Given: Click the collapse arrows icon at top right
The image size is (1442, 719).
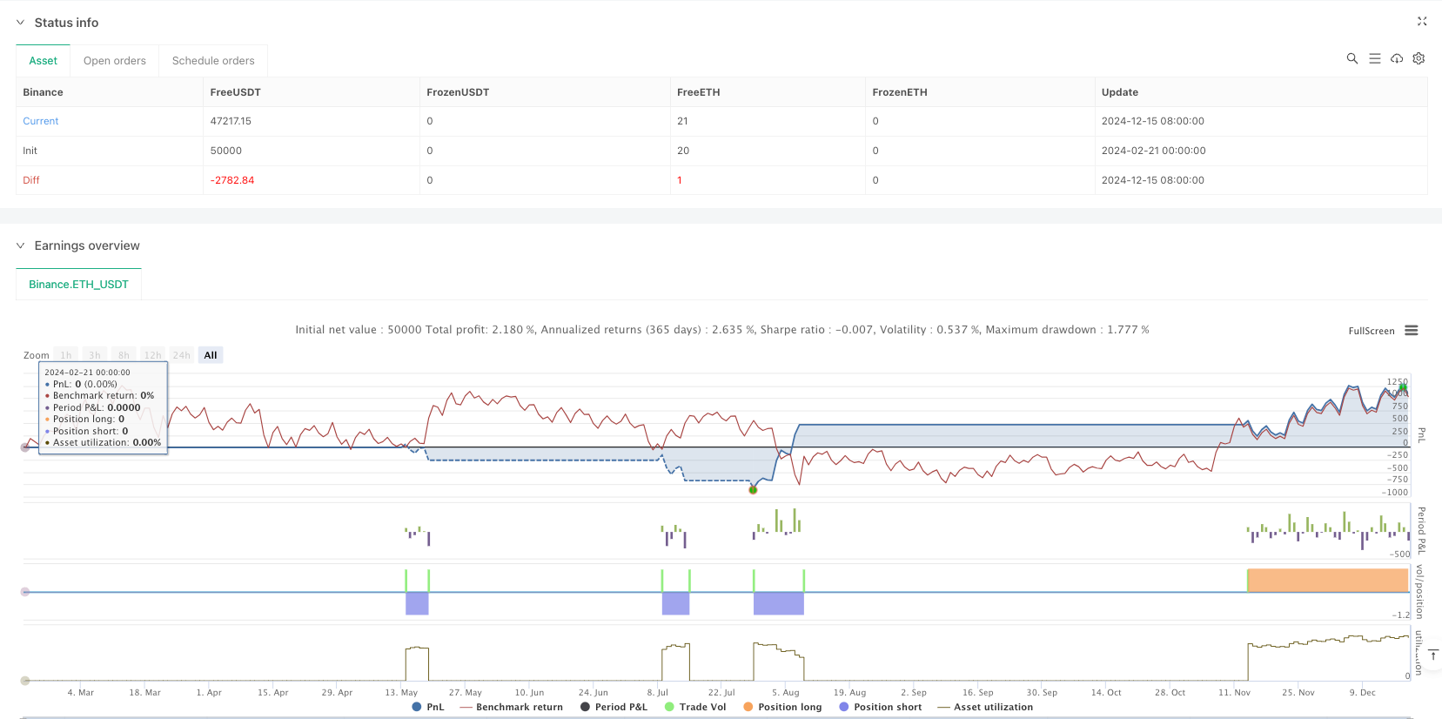Looking at the screenshot, I should click(1422, 22).
